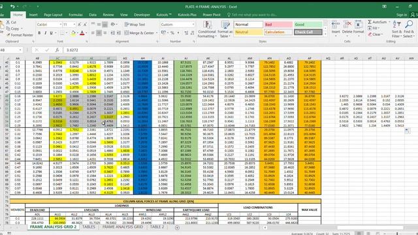Switch to the FRAME ANALYSIS GRID sheet
This screenshot has width=418, height=235.
[123, 227]
